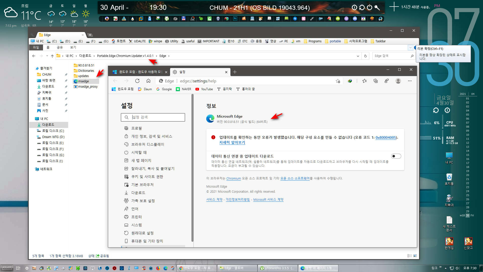Open the 오픈 소스 소프트웨어 link
This screenshot has width=483, height=272.
295,178
